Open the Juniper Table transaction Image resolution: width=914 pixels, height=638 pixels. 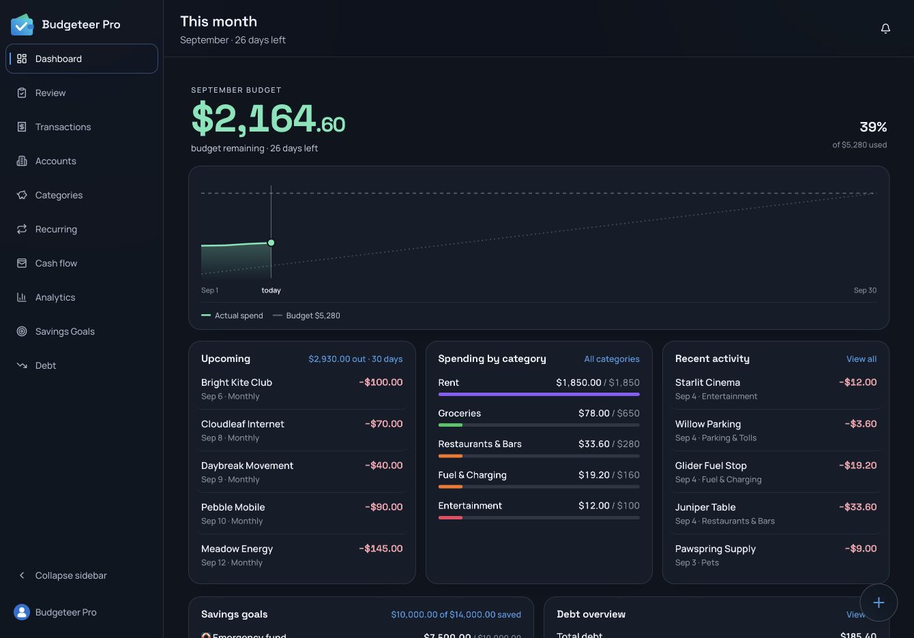pos(776,513)
